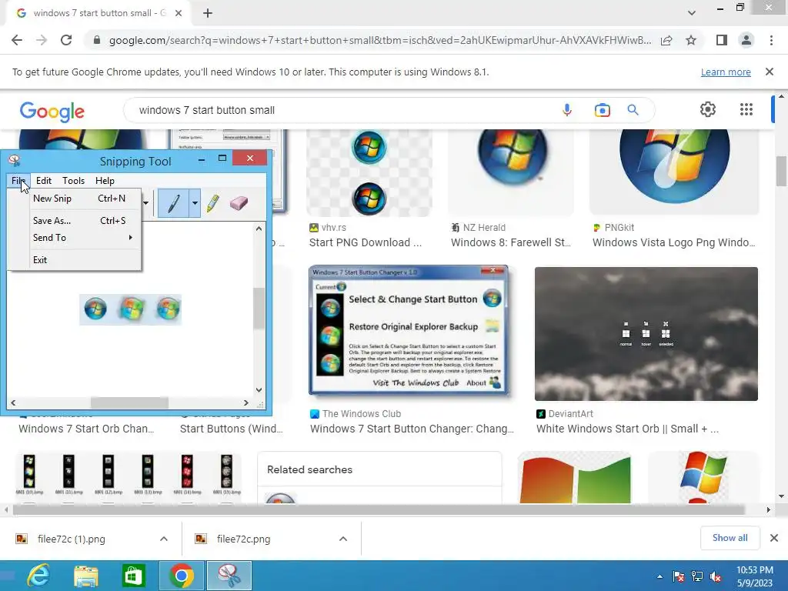Open the Tools menu in Snipping Tool
This screenshot has height=591, width=788.
click(x=73, y=180)
